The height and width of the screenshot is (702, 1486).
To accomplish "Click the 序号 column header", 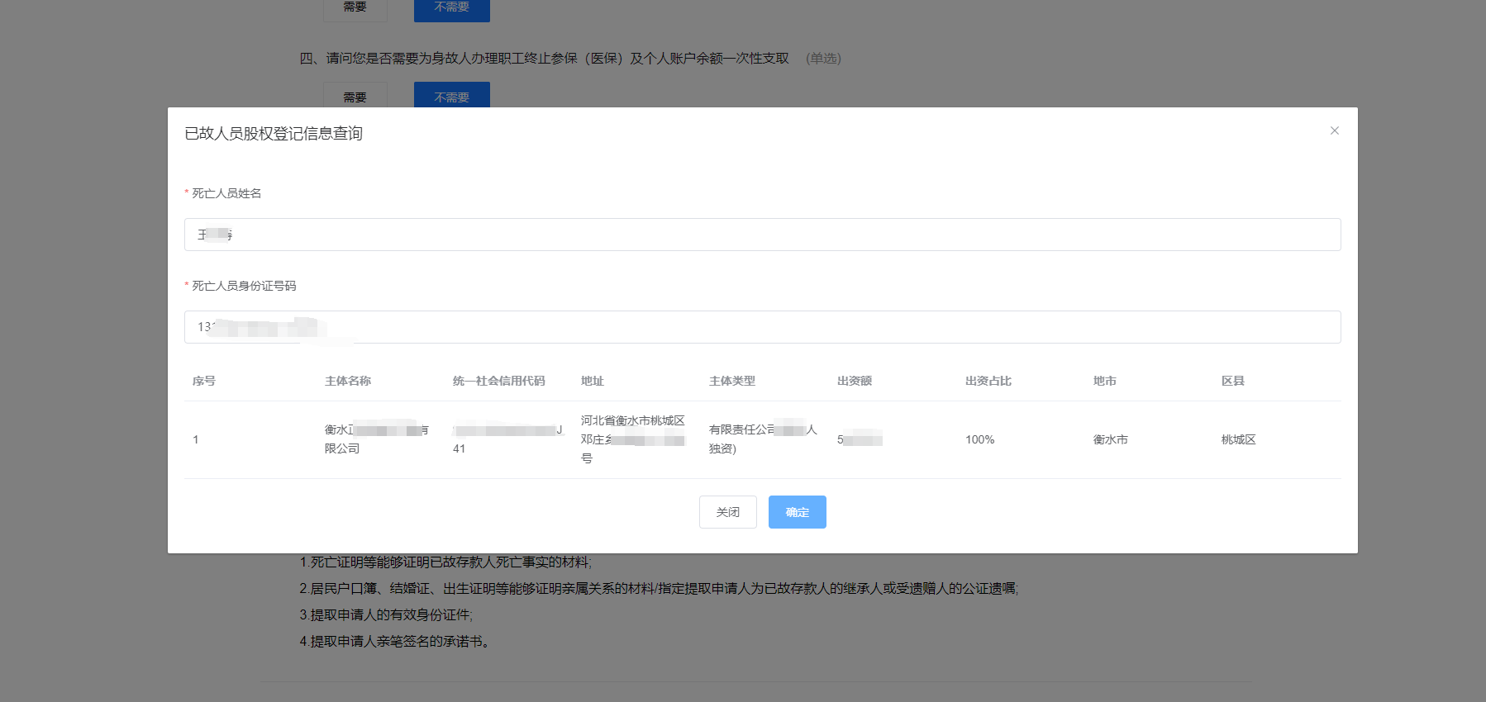I will [x=204, y=381].
